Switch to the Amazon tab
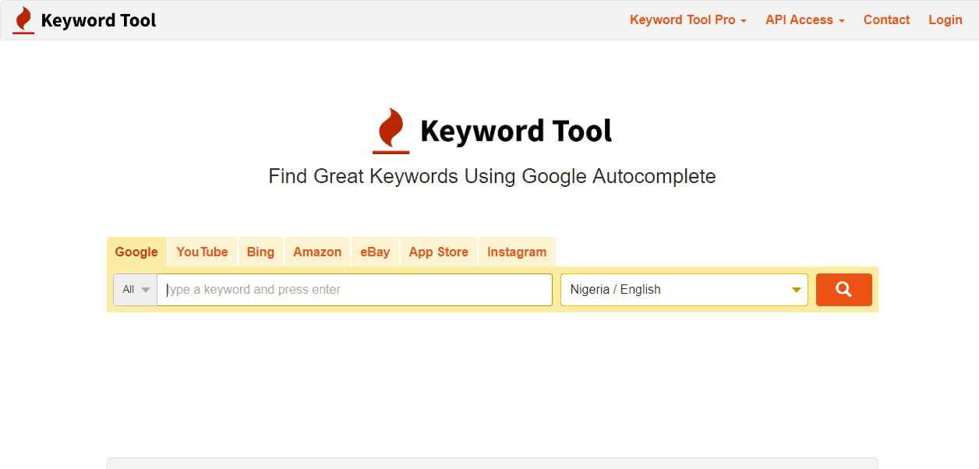The width and height of the screenshot is (979, 469). pos(317,252)
